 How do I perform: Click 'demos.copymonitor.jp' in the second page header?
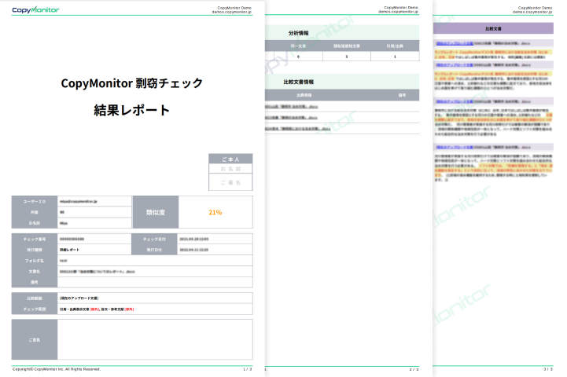399,12
